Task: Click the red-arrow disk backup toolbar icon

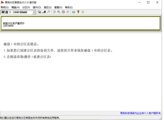Action: click(x=44, y=12)
